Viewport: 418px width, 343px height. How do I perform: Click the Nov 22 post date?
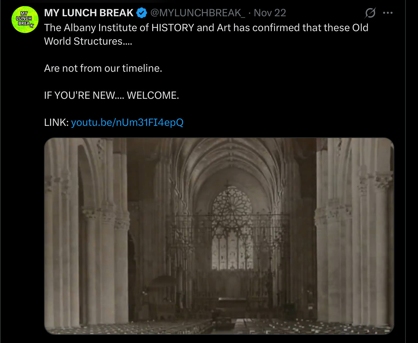(270, 13)
